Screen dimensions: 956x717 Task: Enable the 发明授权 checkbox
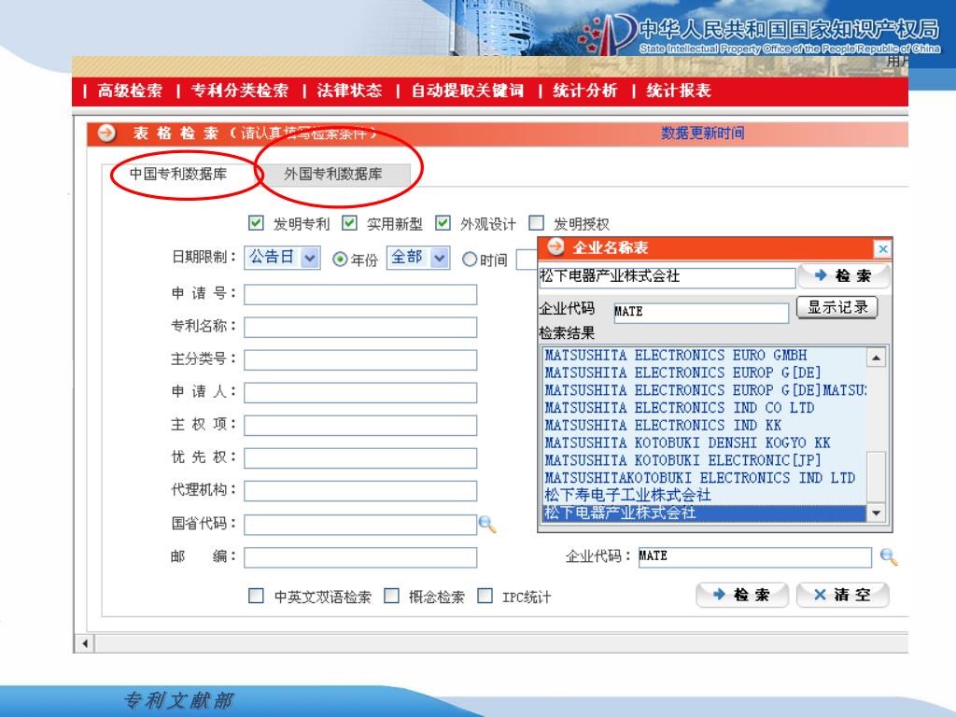(537, 223)
